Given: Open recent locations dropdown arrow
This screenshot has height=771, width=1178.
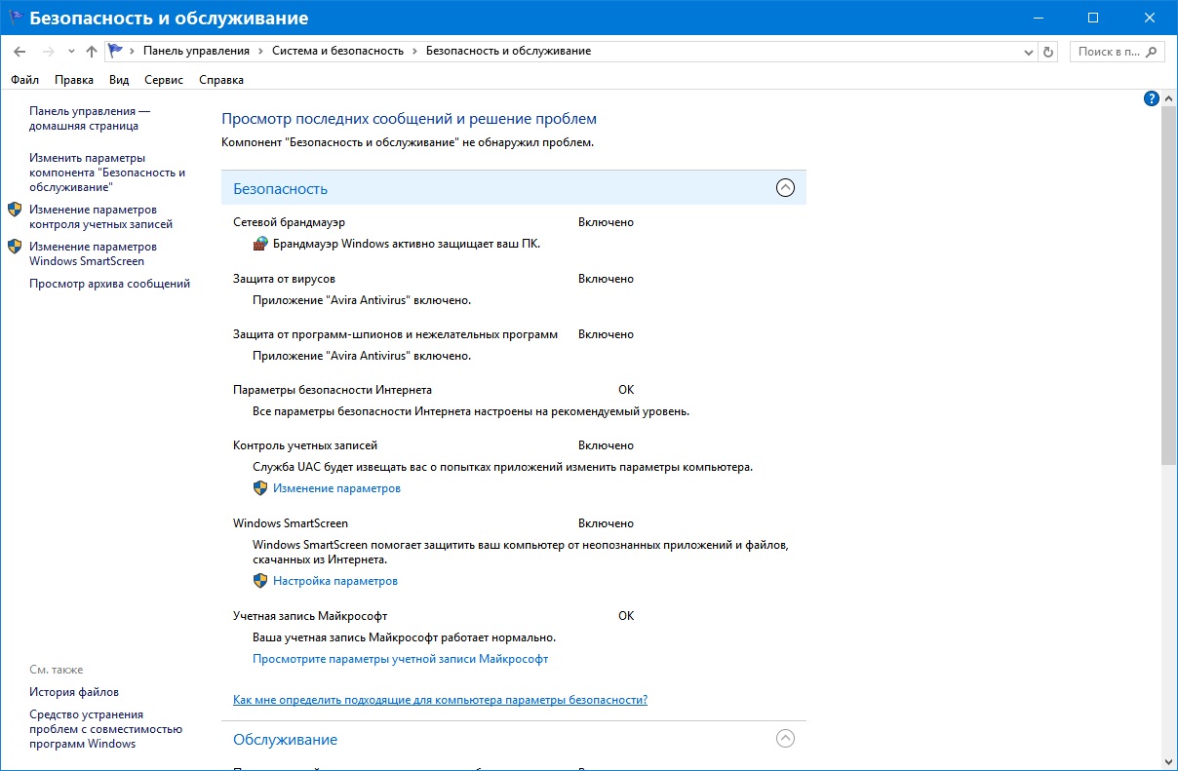Looking at the screenshot, I should [71, 51].
